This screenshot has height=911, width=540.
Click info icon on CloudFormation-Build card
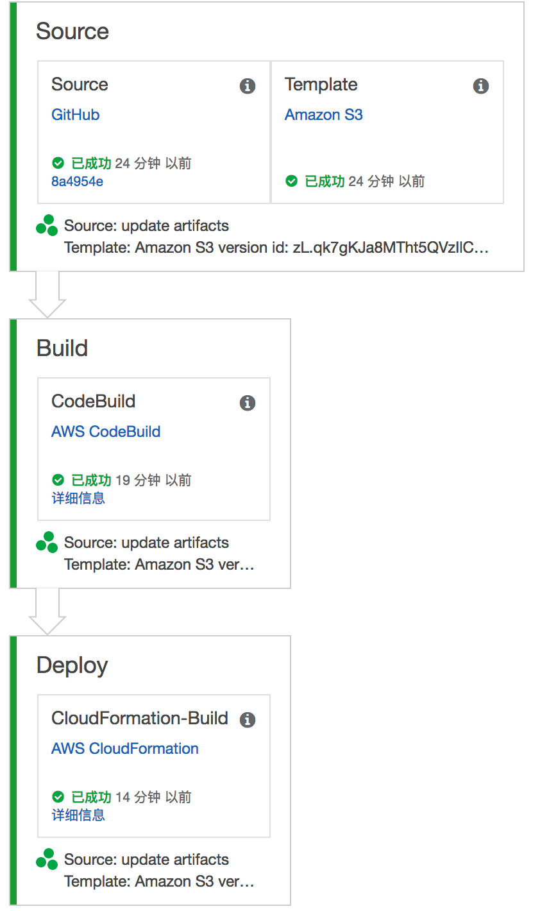tap(248, 720)
